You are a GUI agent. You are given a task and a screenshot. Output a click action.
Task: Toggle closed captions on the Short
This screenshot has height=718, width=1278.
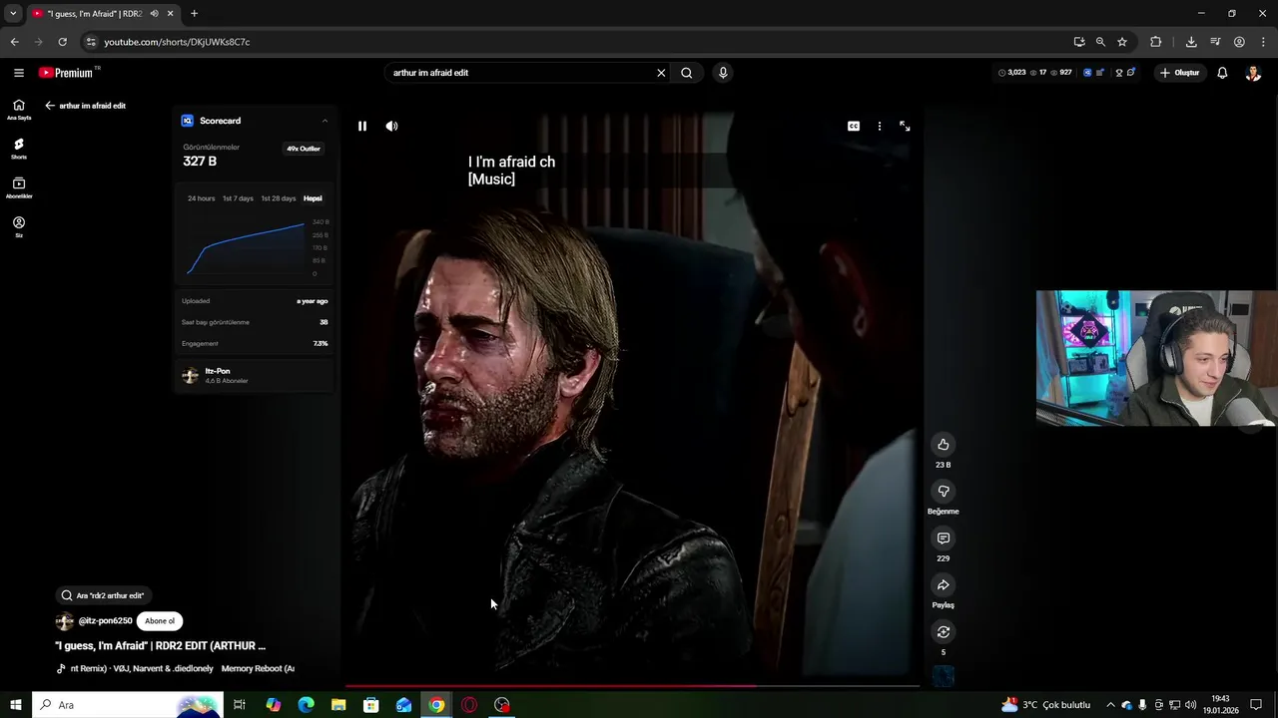[854, 127]
